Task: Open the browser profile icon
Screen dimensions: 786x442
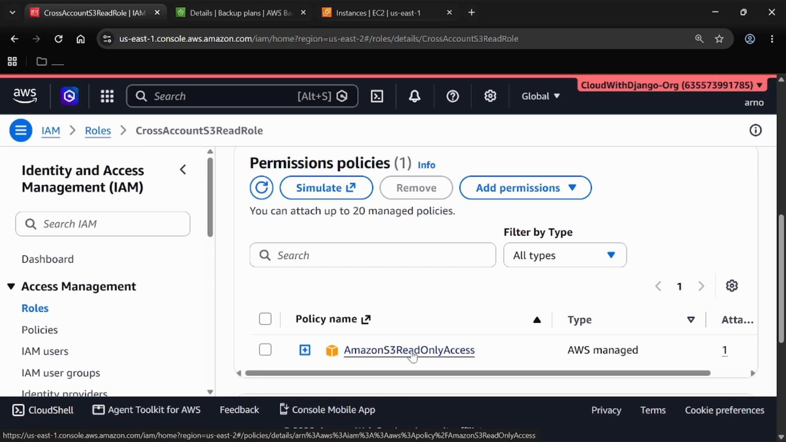Action: 750,39
